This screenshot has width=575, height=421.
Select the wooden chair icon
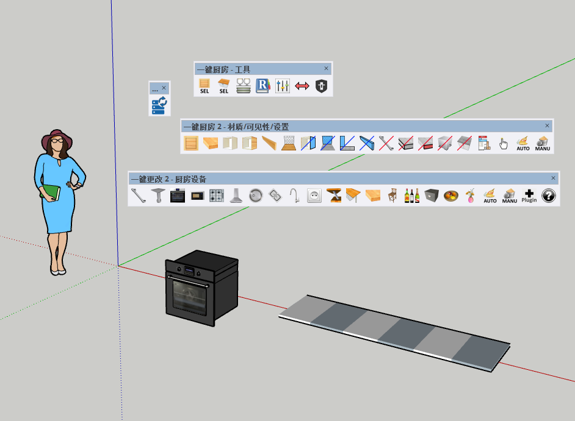[392, 196]
